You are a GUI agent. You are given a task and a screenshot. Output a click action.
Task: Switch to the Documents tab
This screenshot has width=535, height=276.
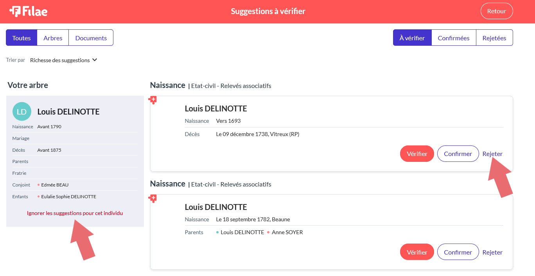pyautogui.click(x=91, y=38)
